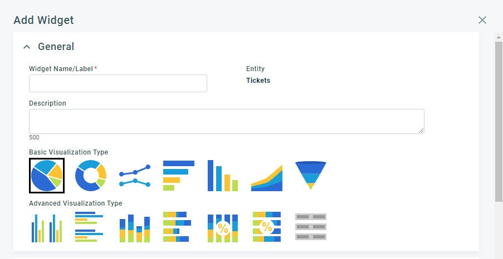Focus the Description text area
Image resolution: width=503 pixels, height=259 pixels.
point(227,121)
